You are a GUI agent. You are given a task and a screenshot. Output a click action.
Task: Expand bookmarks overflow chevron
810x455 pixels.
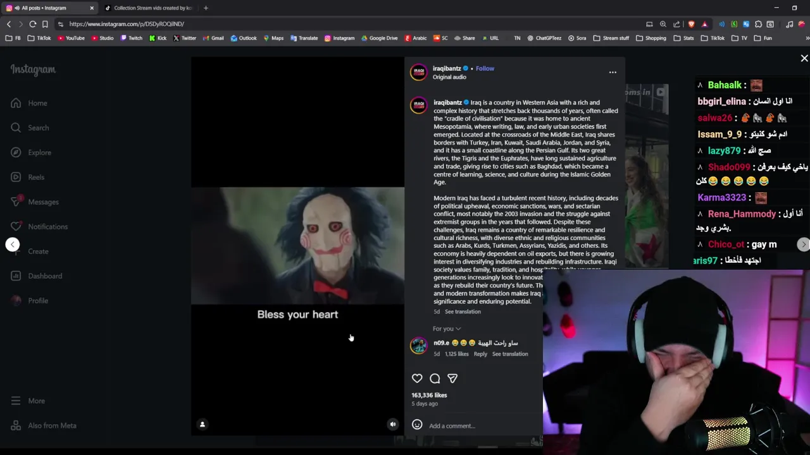[807, 38]
